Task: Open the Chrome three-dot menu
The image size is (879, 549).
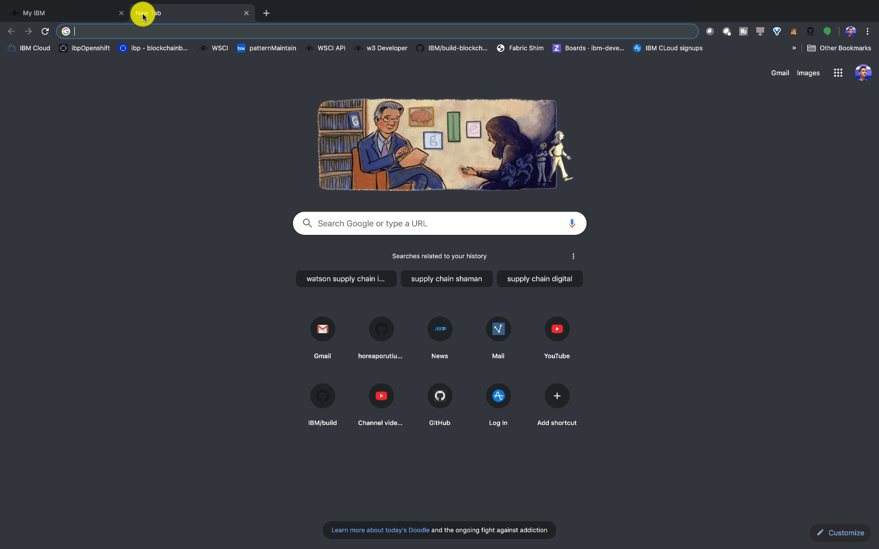Action: (x=867, y=32)
